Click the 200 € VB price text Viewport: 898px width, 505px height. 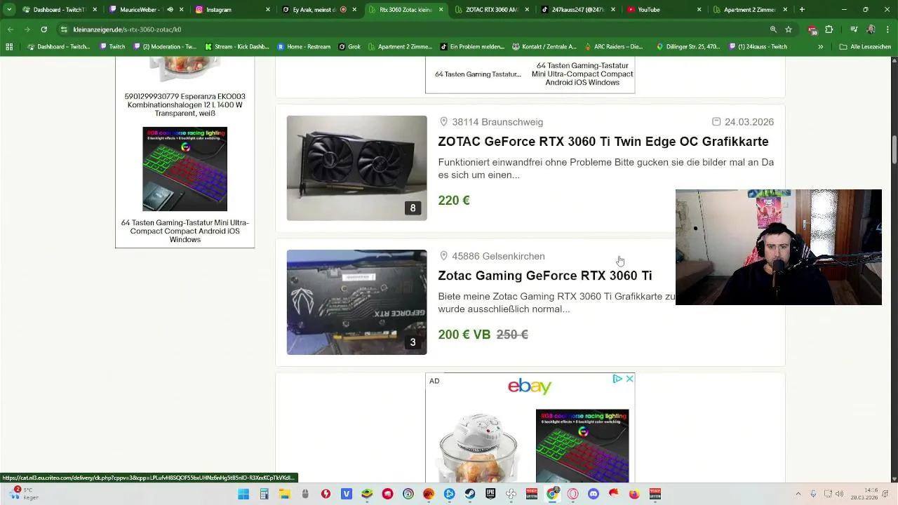point(464,335)
